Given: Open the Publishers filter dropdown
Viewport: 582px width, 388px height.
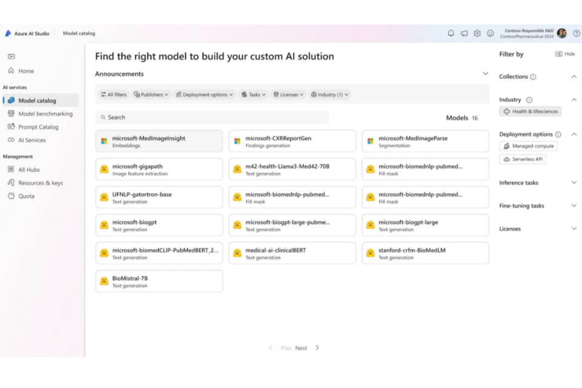Looking at the screenshot, I should tap(152, 95).
